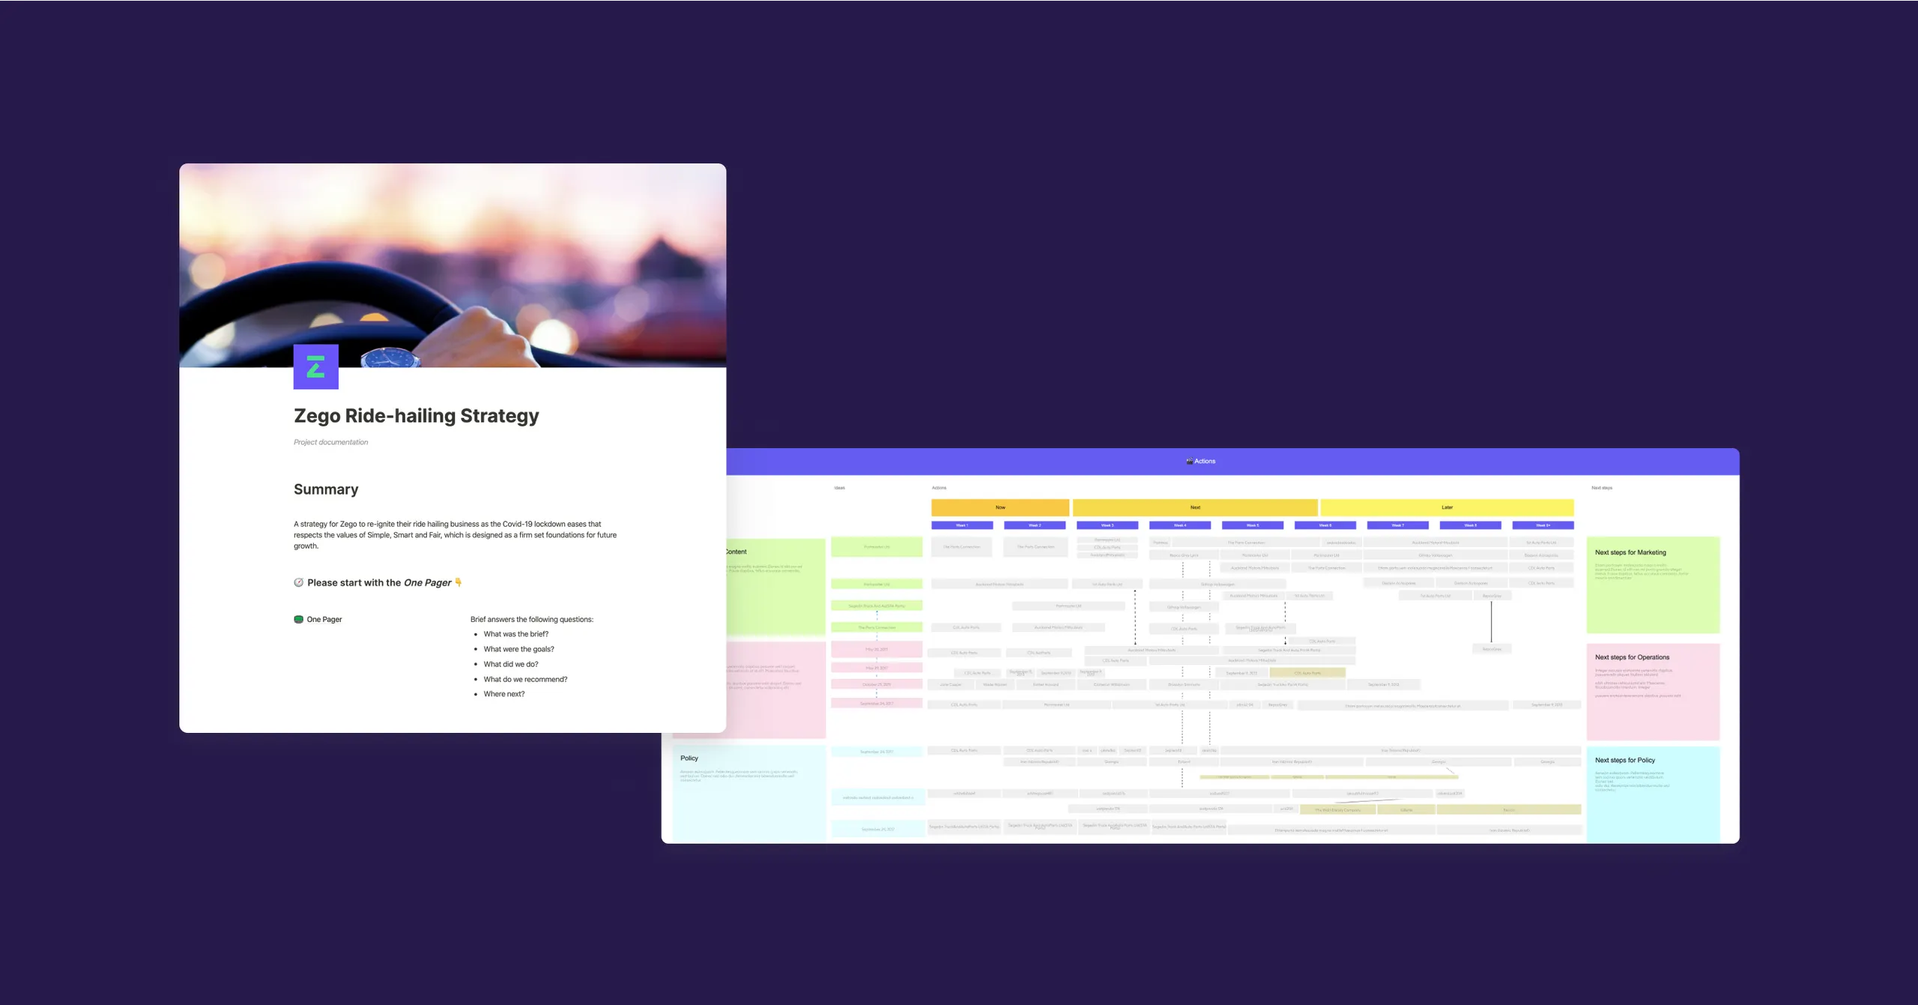Click the steering wheel cover image

coord(453,255)
